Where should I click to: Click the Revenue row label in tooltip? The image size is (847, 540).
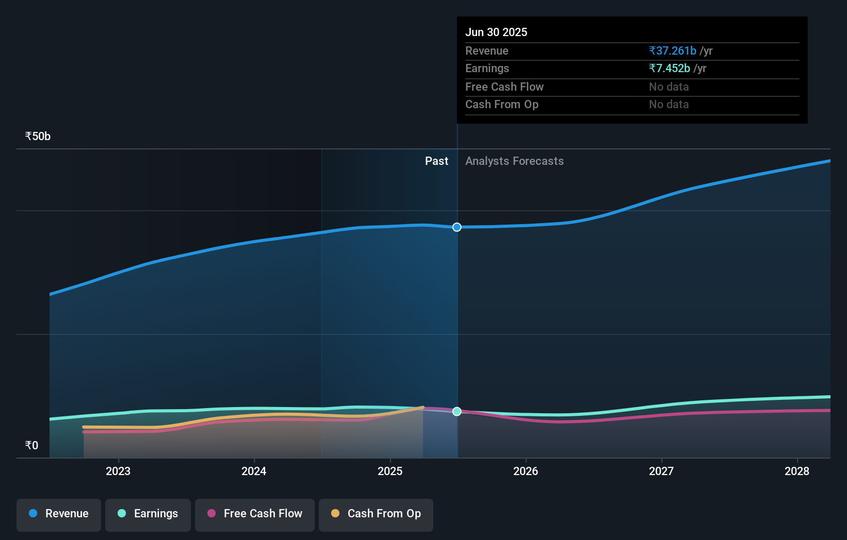(487, 50)
